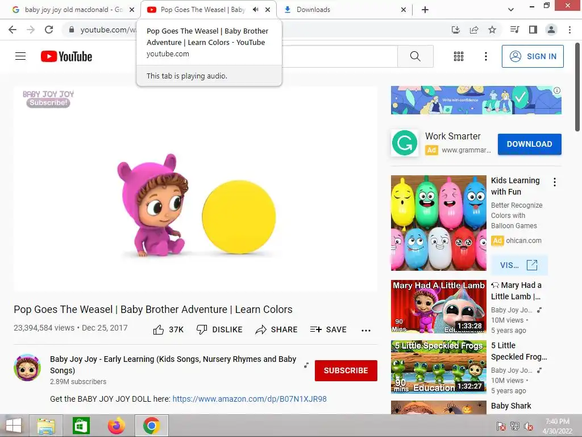582x437 pixels.
Task: Open Microsoft Store from taskbar
Action: [x=81, y=426]
